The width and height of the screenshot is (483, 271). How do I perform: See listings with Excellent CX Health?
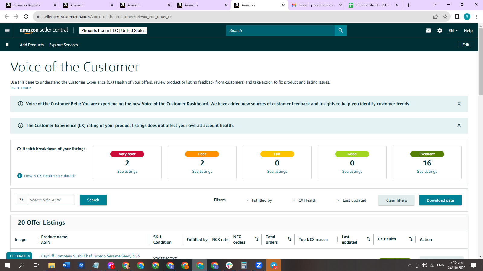click(427, 171)
